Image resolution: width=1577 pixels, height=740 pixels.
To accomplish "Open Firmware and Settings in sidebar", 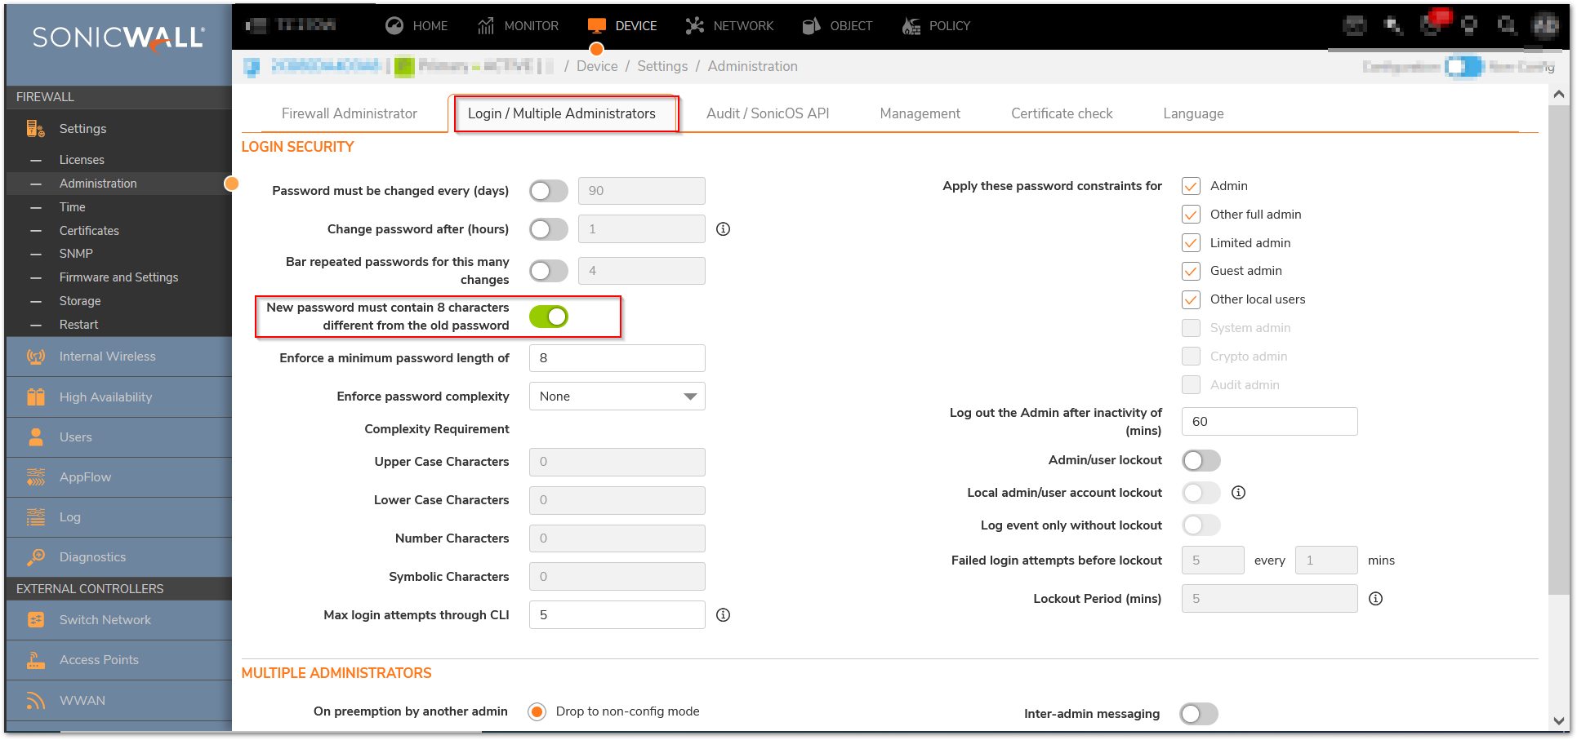I will [x=119, y=277].
